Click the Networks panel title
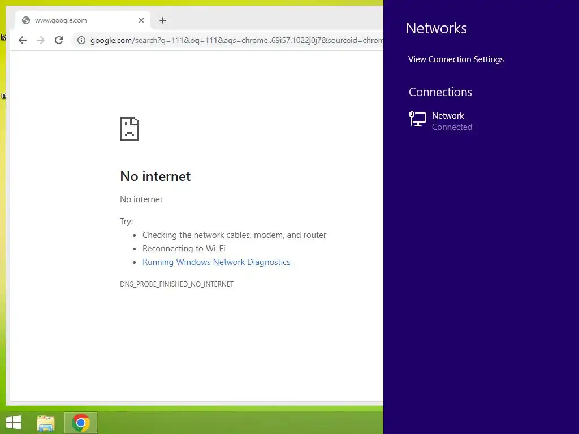The height and width of the screenshot is (434, 579). 436,28
